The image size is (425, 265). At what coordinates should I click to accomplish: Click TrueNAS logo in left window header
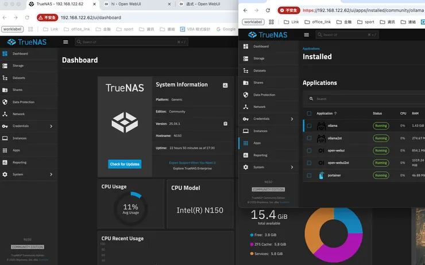(x=27, y=42)
